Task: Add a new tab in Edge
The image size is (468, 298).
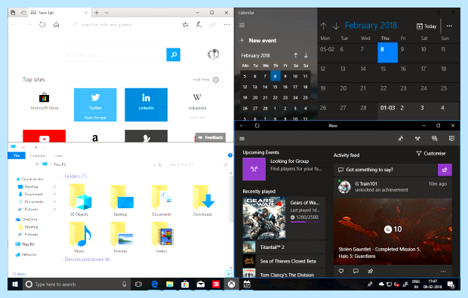Action: pyautogui.click(x=97, y=13)
